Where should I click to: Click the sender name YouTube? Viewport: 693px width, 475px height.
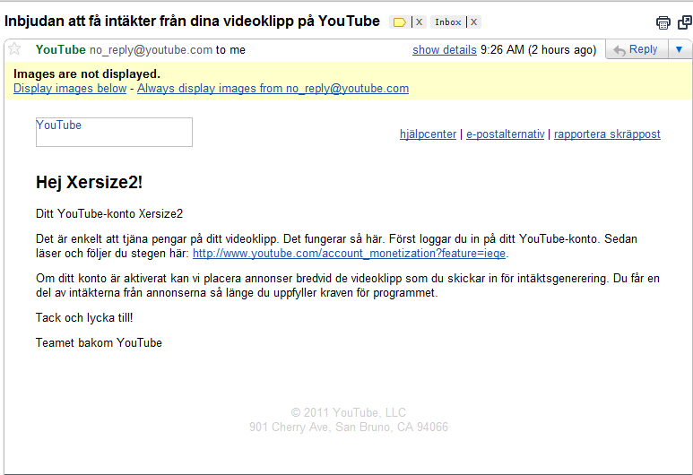pyautogui.click(x=61, y=49)
